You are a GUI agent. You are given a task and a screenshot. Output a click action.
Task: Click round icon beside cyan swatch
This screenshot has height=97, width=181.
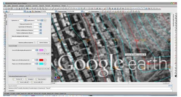(45, 64)
